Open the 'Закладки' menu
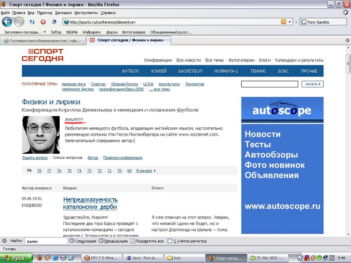Viewport: 351px width, 263px height. tap(63, 13)
